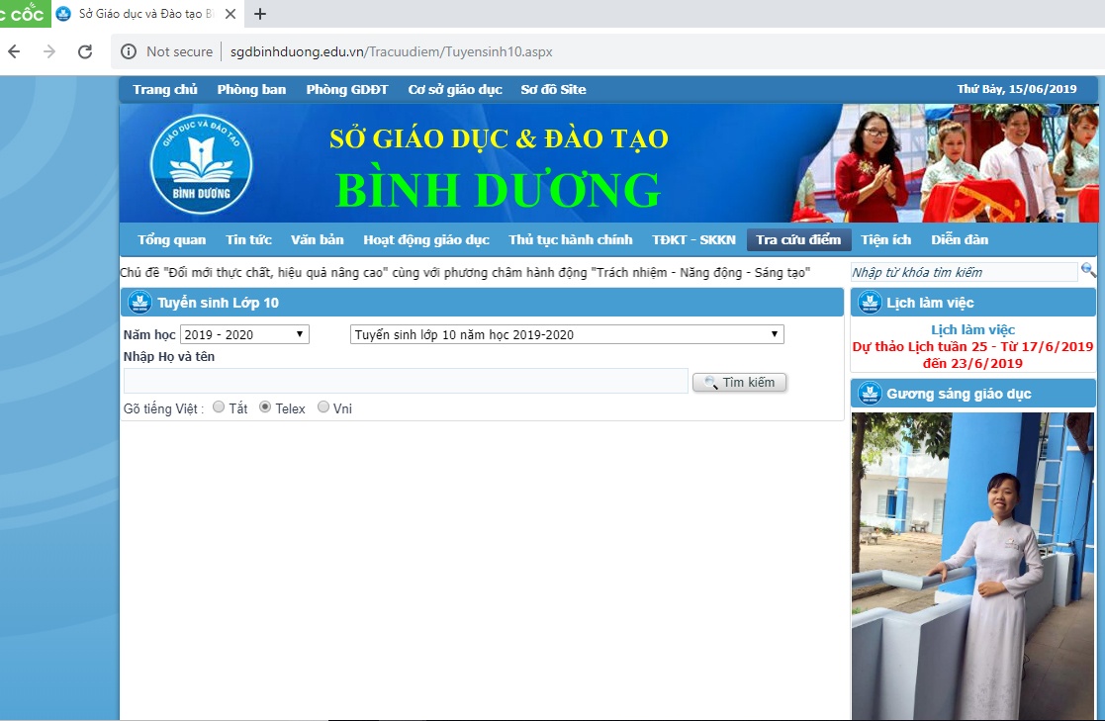Click the Lịch làm việc panel icon
1105x721 pixels.
pyautogui.click(x=870, y=303)
